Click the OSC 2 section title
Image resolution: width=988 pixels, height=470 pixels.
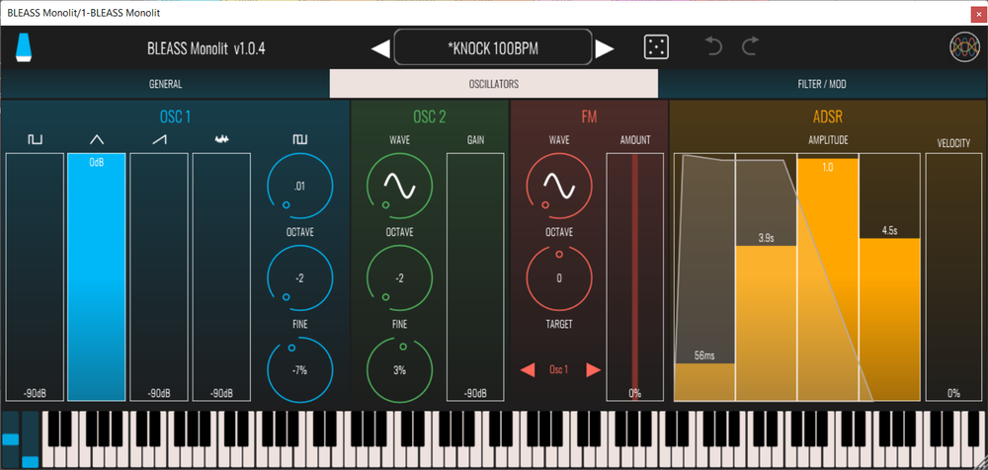430,117
